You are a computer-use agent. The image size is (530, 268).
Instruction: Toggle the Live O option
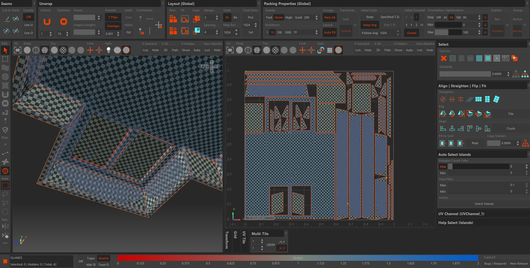pyautogui.click(x=29, y=33)
